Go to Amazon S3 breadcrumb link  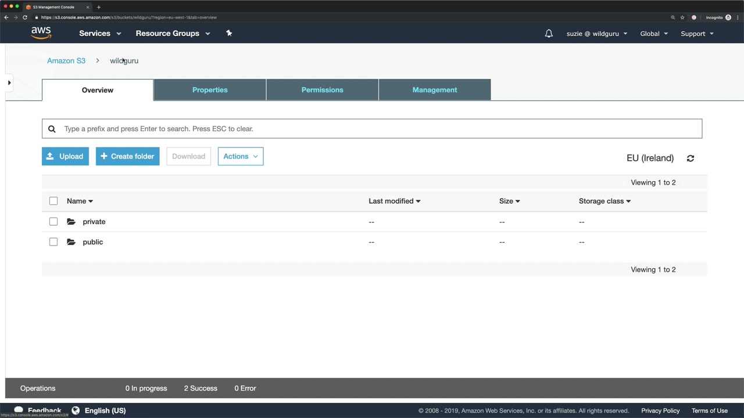click(66, 60)
